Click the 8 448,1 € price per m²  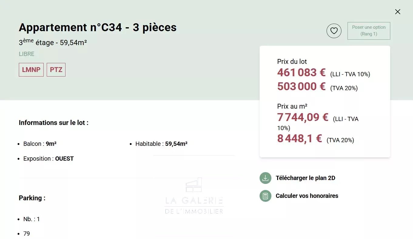click(299, 139)
